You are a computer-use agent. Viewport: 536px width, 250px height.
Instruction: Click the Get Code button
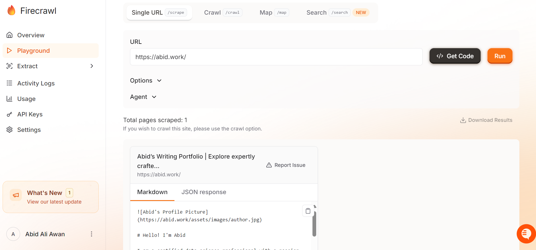coord(455,56)
